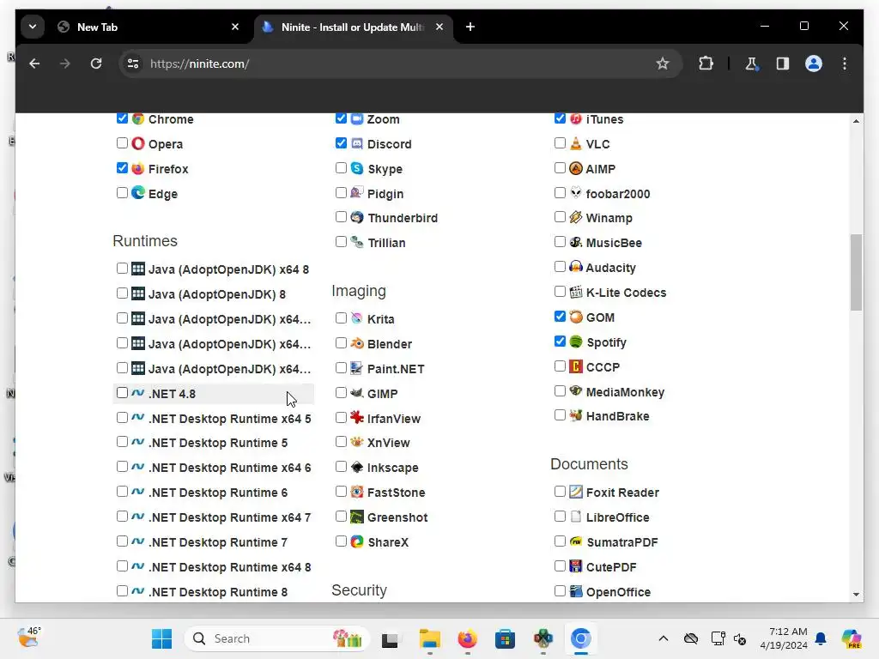Check .NET Desktop Runtime x64 6 checkbox
Image resolution: width=879 pixels, height=659 pixels.
coord(122,466)
